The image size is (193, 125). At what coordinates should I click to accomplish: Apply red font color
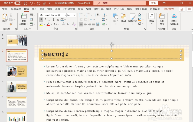point(48,24)
